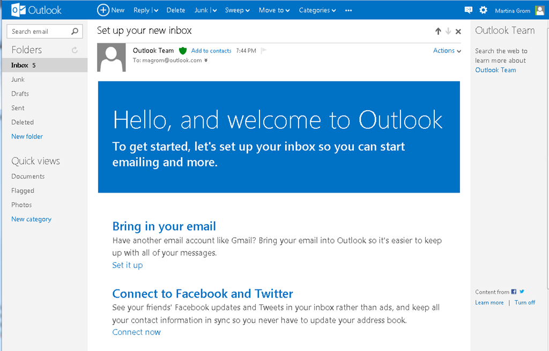Click the Connect now link

136,332
